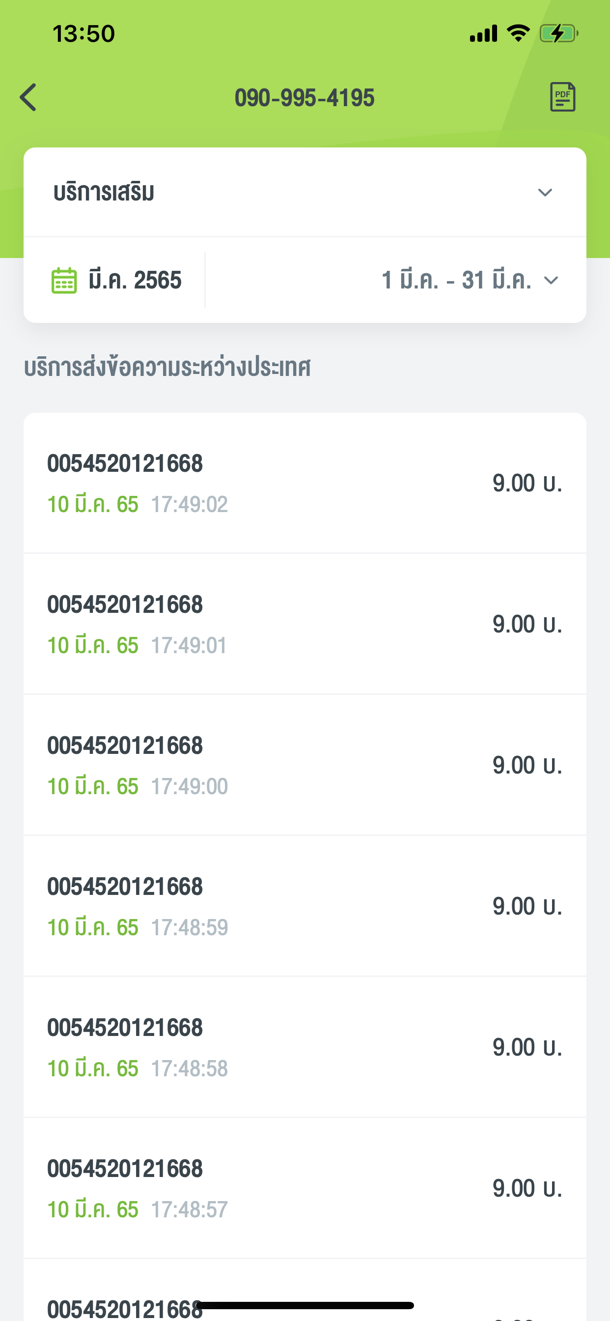Select the มี.ค. 2565 month picker
The height and width of the screenshot is (1321, 610).
tap(134, 281)
